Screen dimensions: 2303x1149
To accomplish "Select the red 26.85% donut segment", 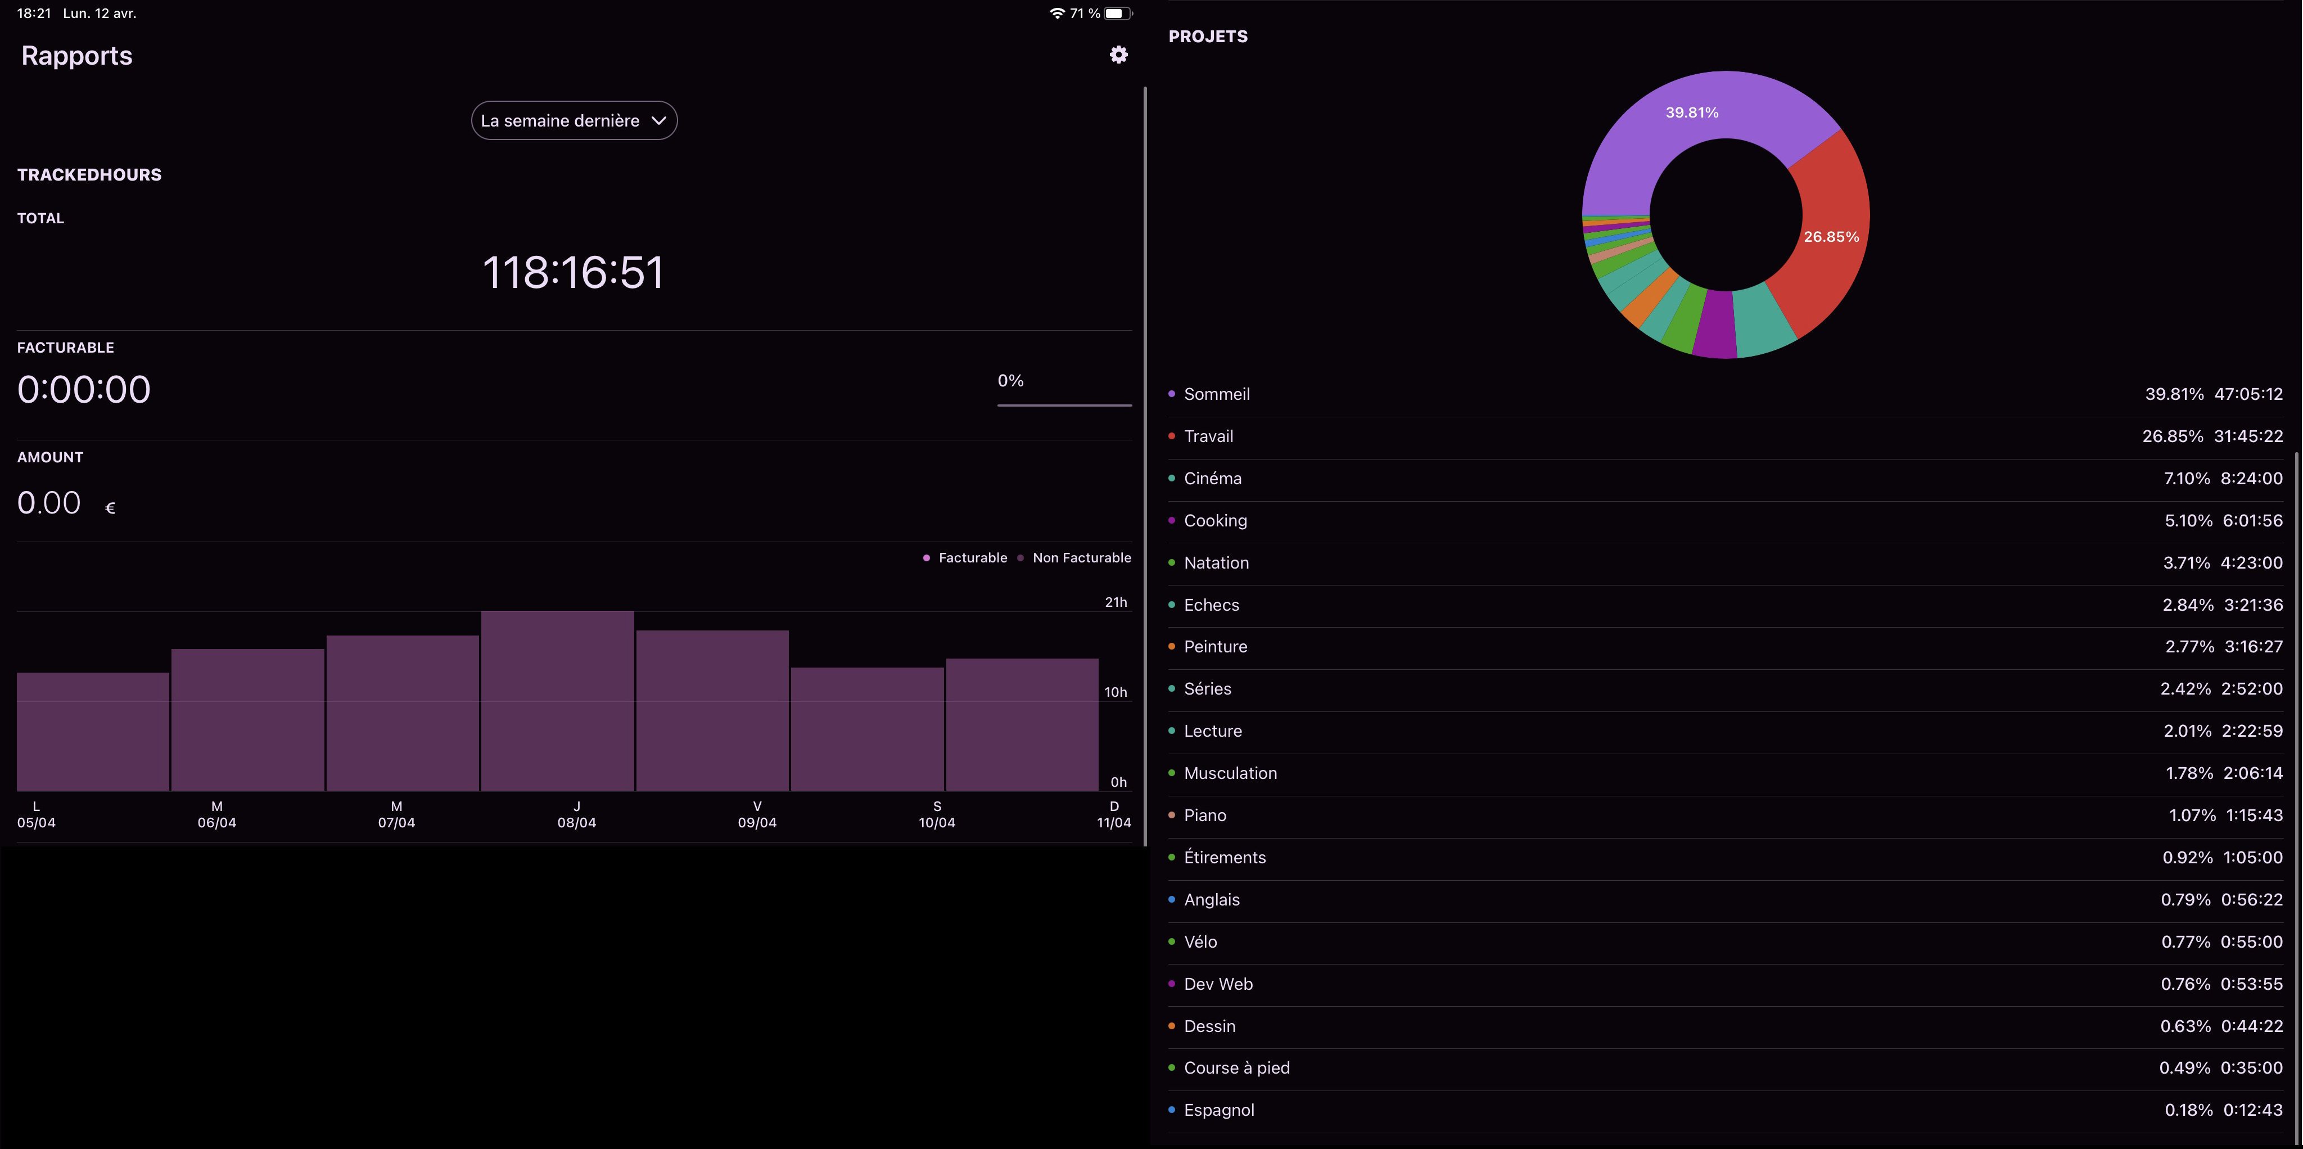I will [1830, 237].
